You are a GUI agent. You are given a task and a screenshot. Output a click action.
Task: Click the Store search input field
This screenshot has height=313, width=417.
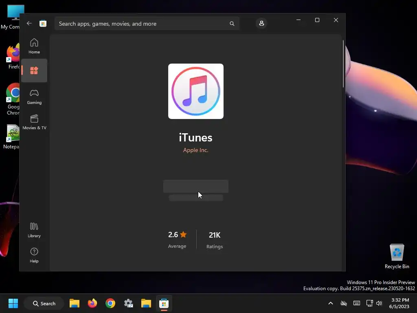click(147, 24)
